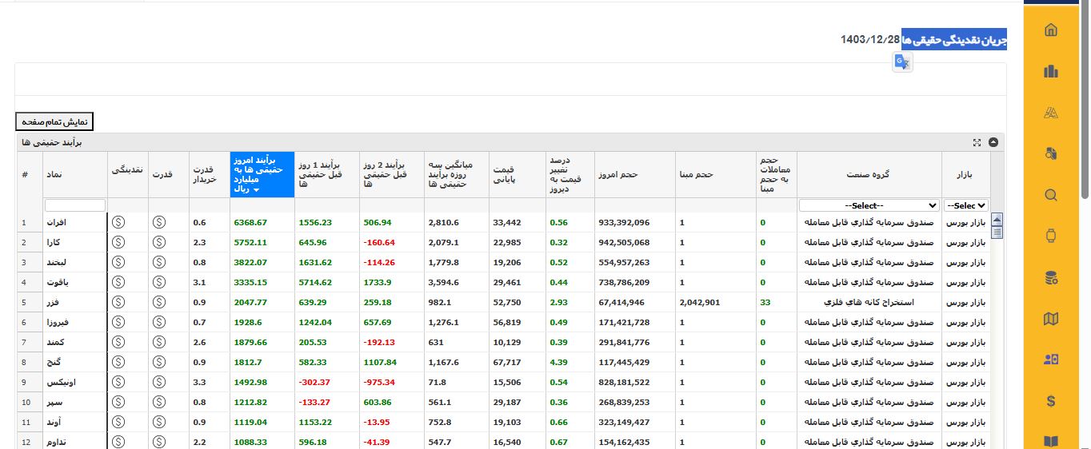
Task: Click the نمایش تمام صفحه button
Action: coord(54,122)
